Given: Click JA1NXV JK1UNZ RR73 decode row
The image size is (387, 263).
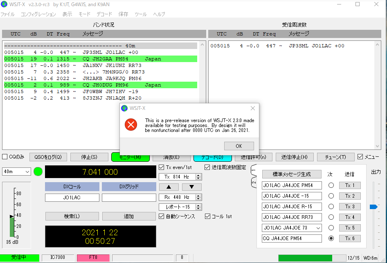Looking at the screenshot, I should tap(101, 65).
